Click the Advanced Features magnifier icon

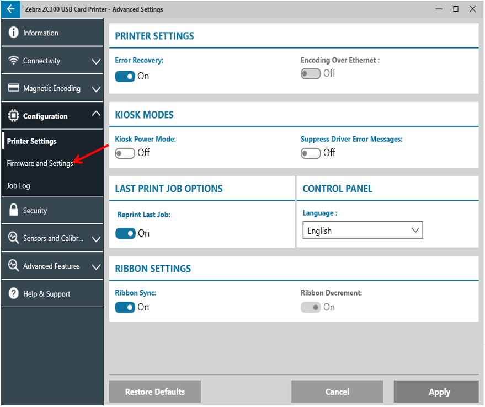click(13, 265)
